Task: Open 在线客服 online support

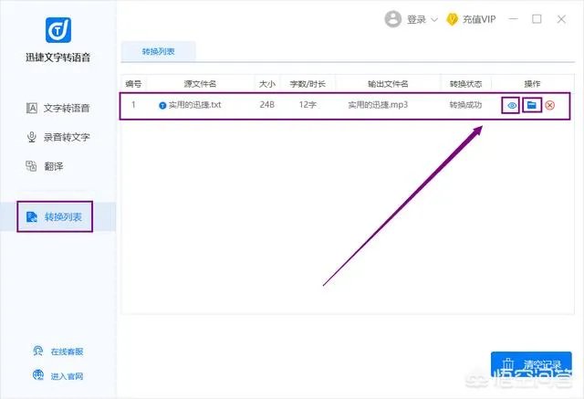Action: (58, 351)
